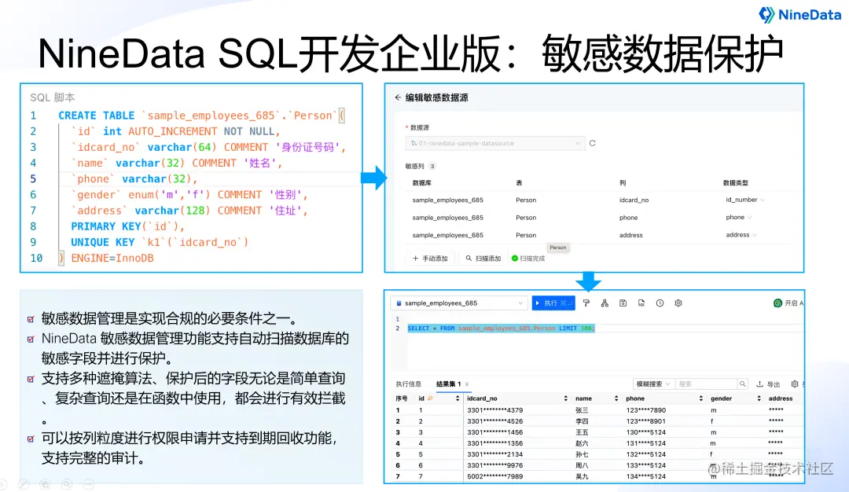
Task: Click the faint more options icon at bottom
Action: tap(88, 484)
